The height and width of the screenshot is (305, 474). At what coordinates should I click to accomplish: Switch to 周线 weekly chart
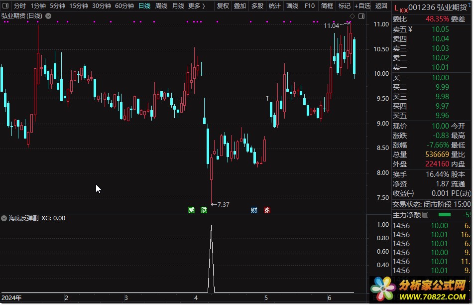click(x=161, y=6)
